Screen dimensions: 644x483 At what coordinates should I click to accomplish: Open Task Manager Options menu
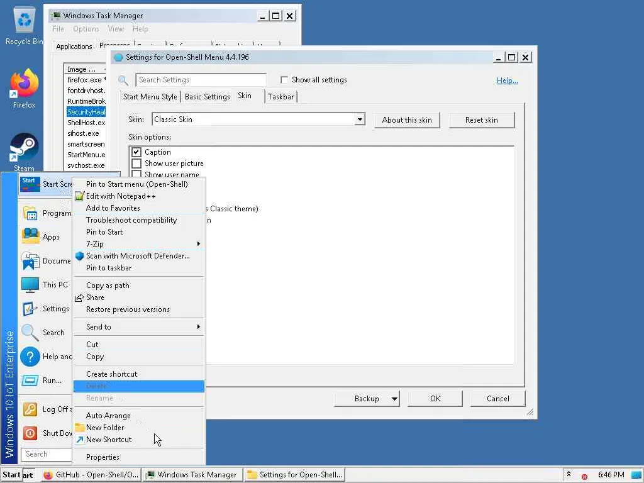(86, 29)
